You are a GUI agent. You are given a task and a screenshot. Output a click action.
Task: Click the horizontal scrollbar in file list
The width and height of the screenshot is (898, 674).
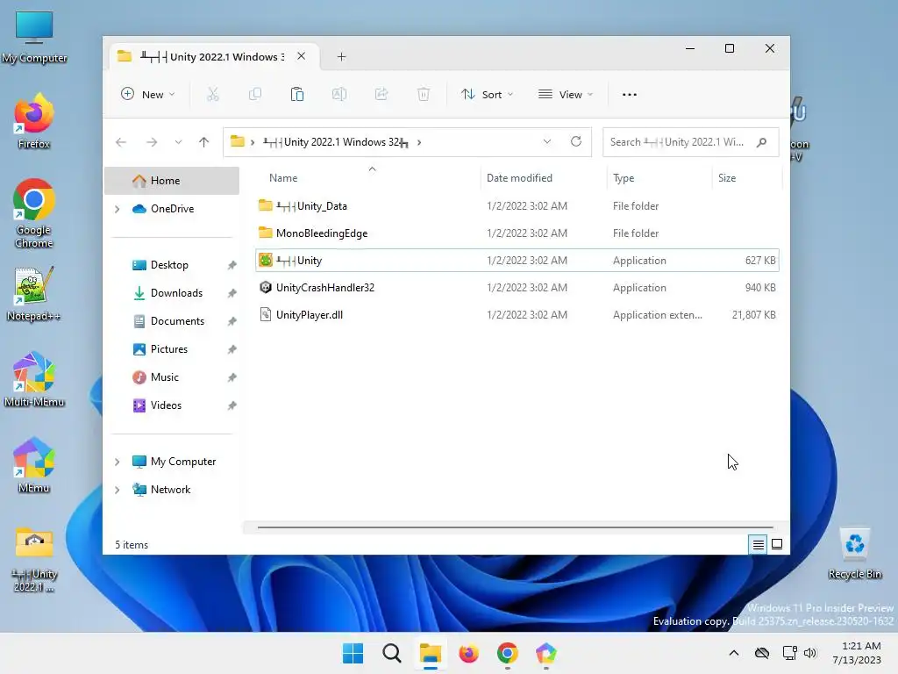[x=516, y=527]
